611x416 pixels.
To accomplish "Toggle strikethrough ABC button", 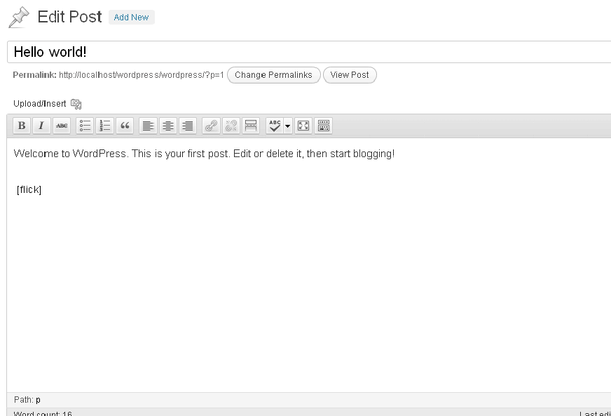I will [62, 126].
